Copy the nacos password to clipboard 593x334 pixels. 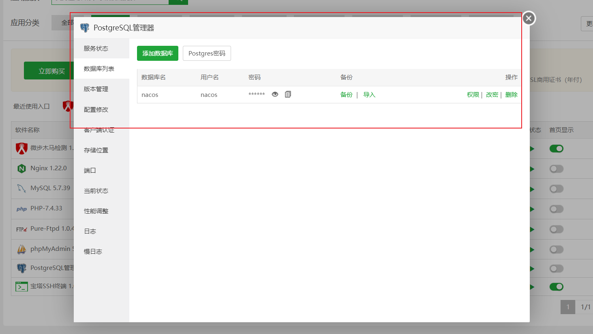pyautogui.click(x=288, y=94)
